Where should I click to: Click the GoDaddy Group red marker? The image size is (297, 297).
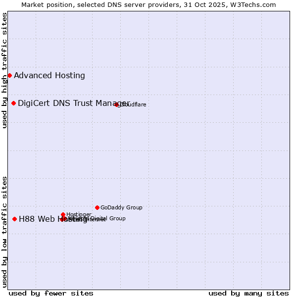pyautogui.click(x=97, y=207)
